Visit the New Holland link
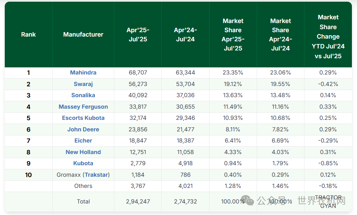The height and width of the screenshot is (215, 357). point(83,152)
